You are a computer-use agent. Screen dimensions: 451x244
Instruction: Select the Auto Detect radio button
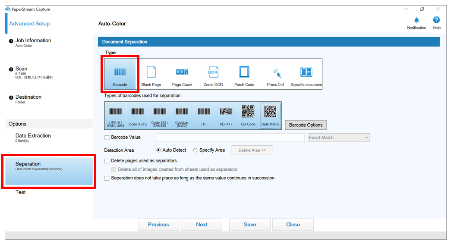158,150
